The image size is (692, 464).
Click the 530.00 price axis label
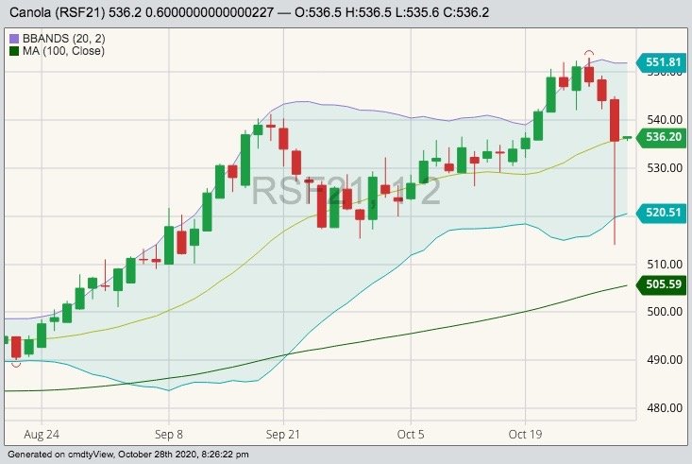(x=665, y=168)
